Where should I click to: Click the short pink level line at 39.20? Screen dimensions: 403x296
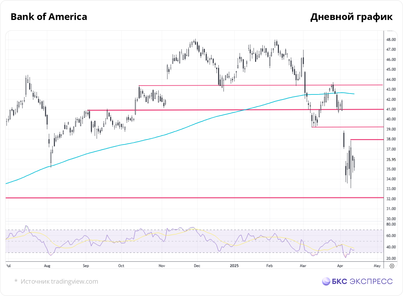coord(347,127)
